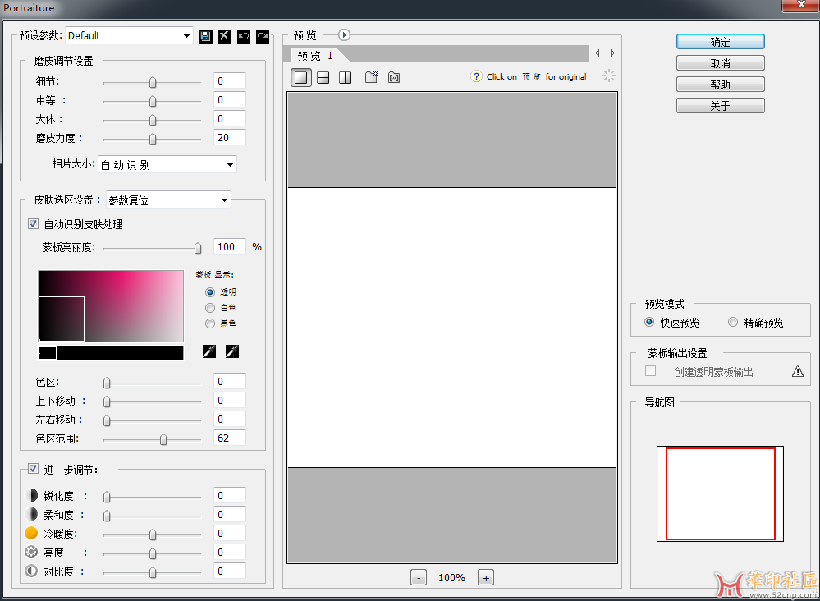Save the current preset settings
Image resolution: width=820 pixels, height=601 pixels.
tap(206, 36)
